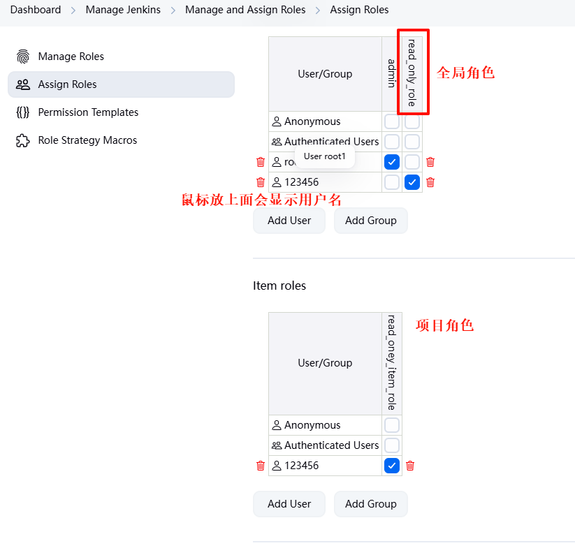The image size is (575, 555).
Task: Navigate to Manage Jenkins breadcrumb
Action: (123, 10)
